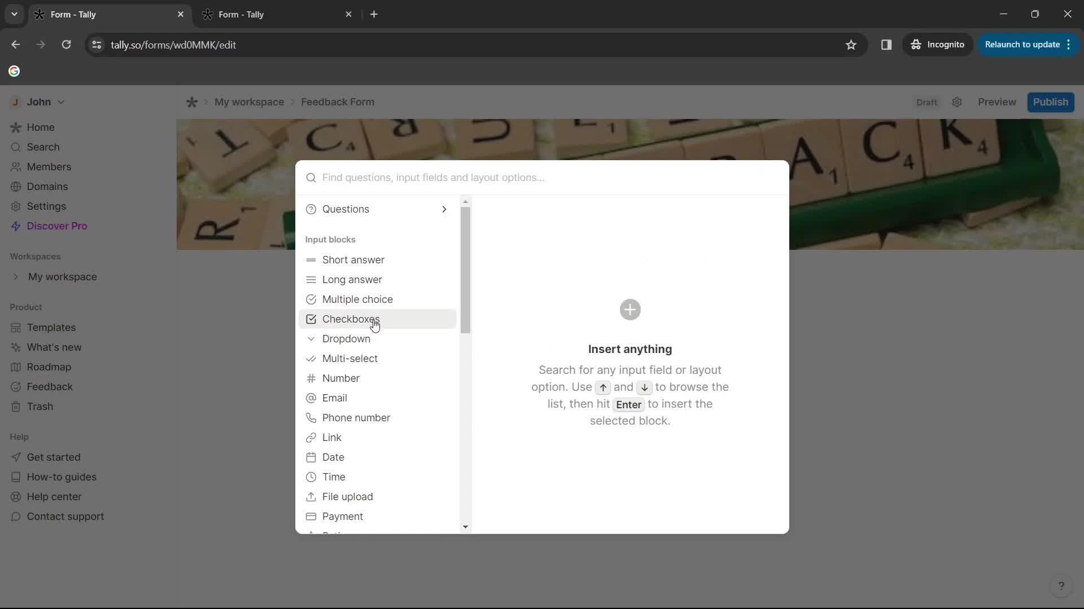Screen dimensions: 1084x609
Task: Select the Date input block icon
Action: click(x=312, y=457)
